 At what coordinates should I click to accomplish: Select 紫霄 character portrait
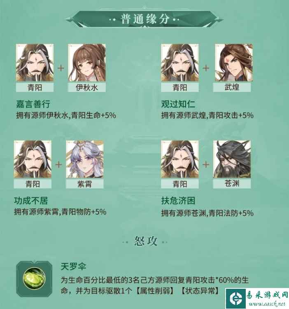tap(85, 159)
